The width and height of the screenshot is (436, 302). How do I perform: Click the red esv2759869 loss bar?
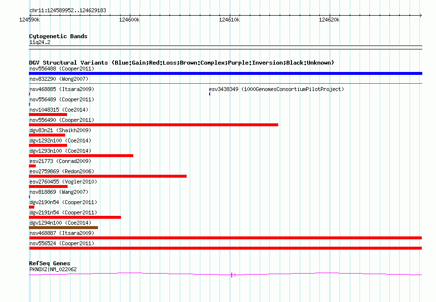pos(108,176)
